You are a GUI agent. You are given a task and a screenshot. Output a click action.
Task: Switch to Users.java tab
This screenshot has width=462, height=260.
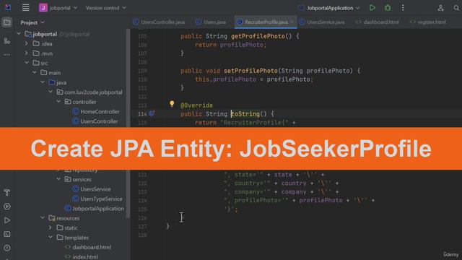click(x=212, y=22)
